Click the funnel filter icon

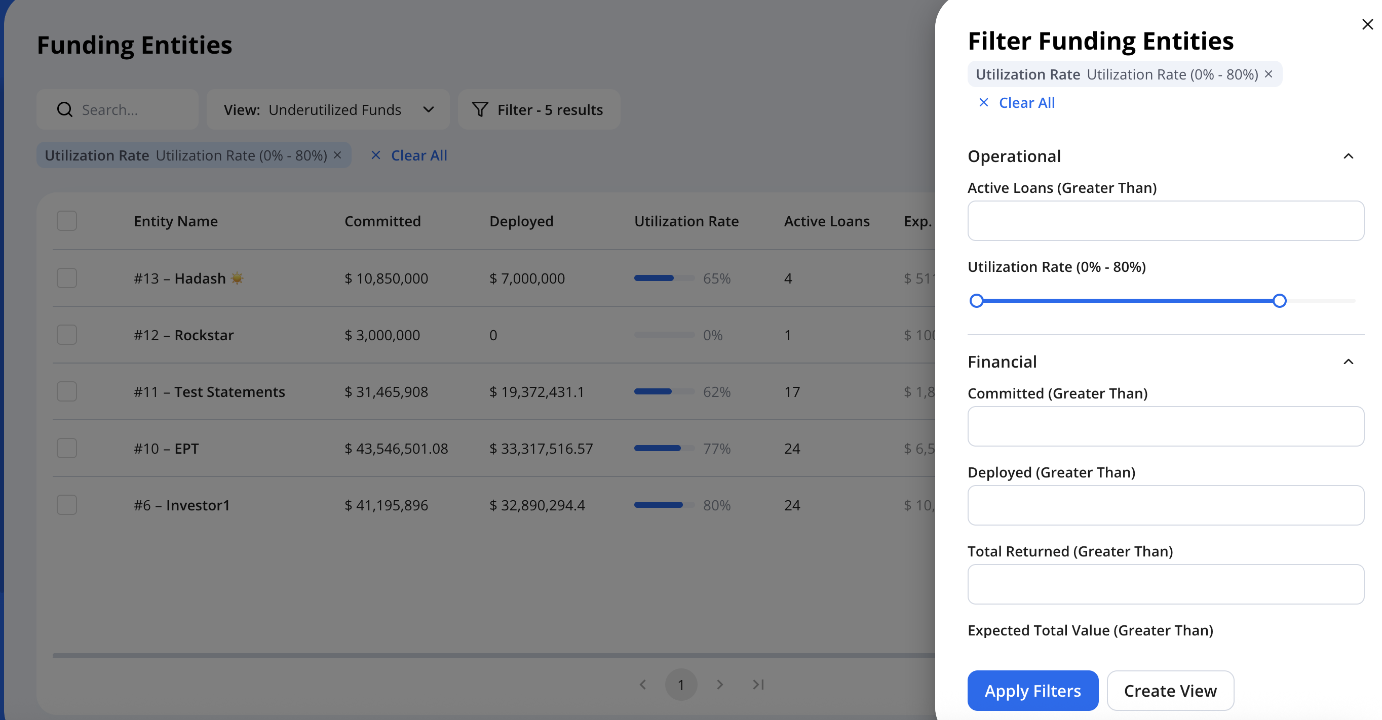pyautogui.click(x=480, y=109)
